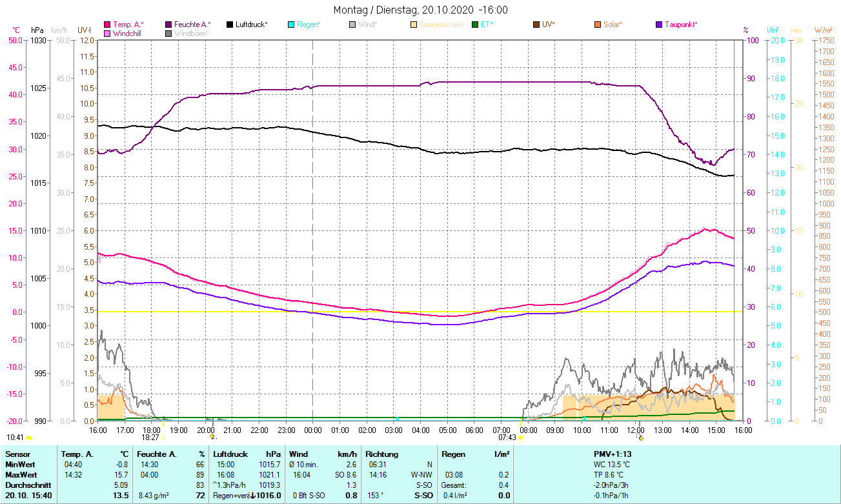The image size is (841, 504).
Task: Click the timestamp 20.10. 15:40
Action: tap(28, 496)
